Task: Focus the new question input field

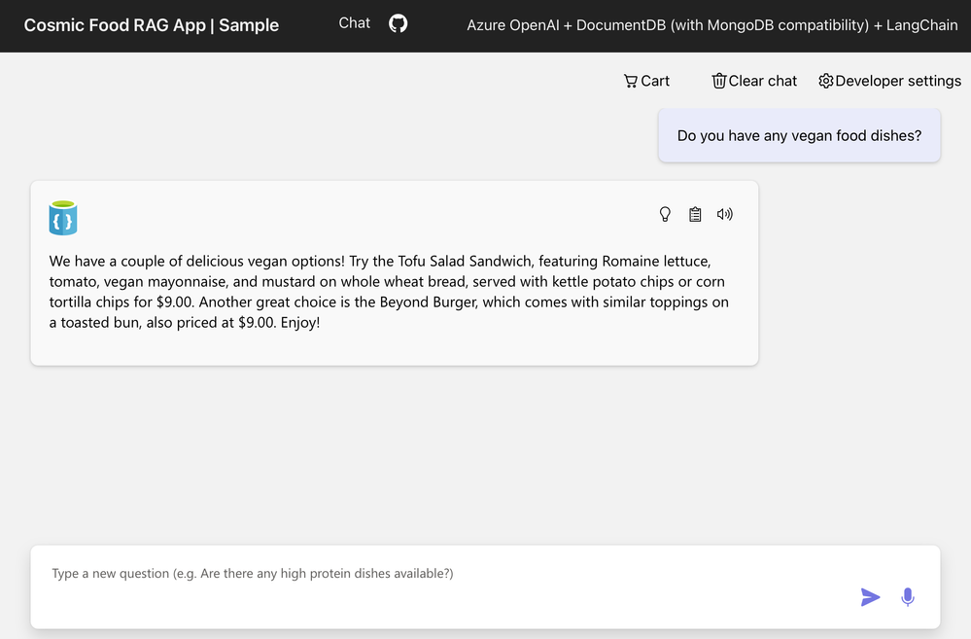Action: [437, 574]
